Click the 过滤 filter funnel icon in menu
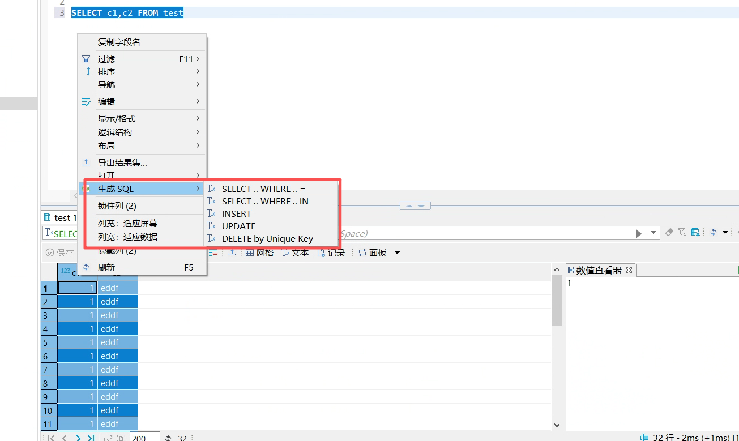 [x=86, y=59]
